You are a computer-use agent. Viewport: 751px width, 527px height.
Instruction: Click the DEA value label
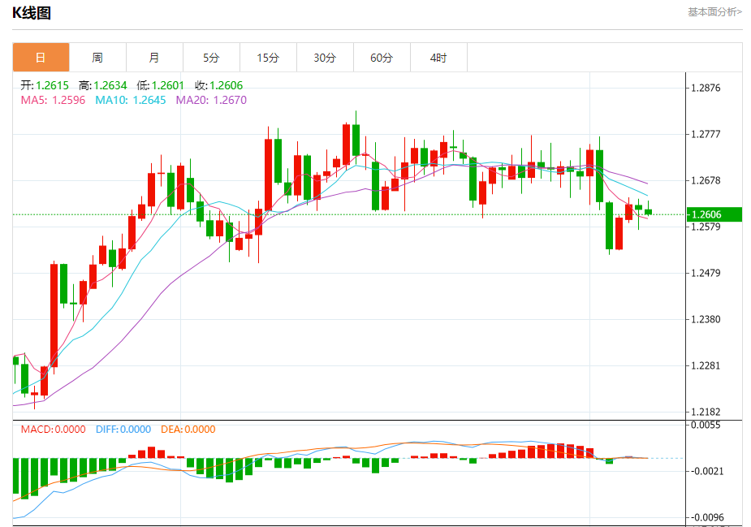tap(188, 430)
